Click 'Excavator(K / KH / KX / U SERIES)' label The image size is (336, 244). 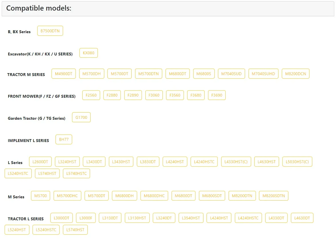pyautogui.click(x=40, y=54)
